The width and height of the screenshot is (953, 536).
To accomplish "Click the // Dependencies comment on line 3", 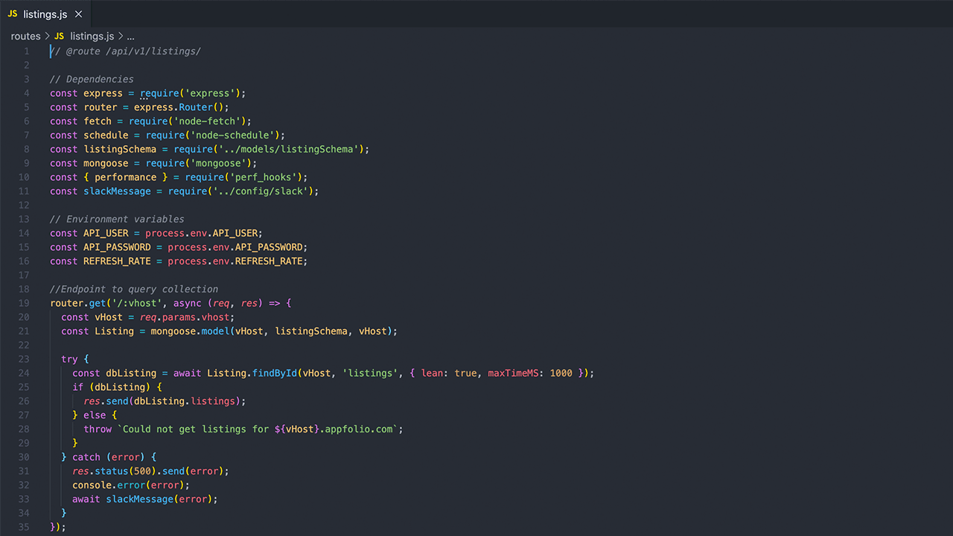I will (91, 79).
